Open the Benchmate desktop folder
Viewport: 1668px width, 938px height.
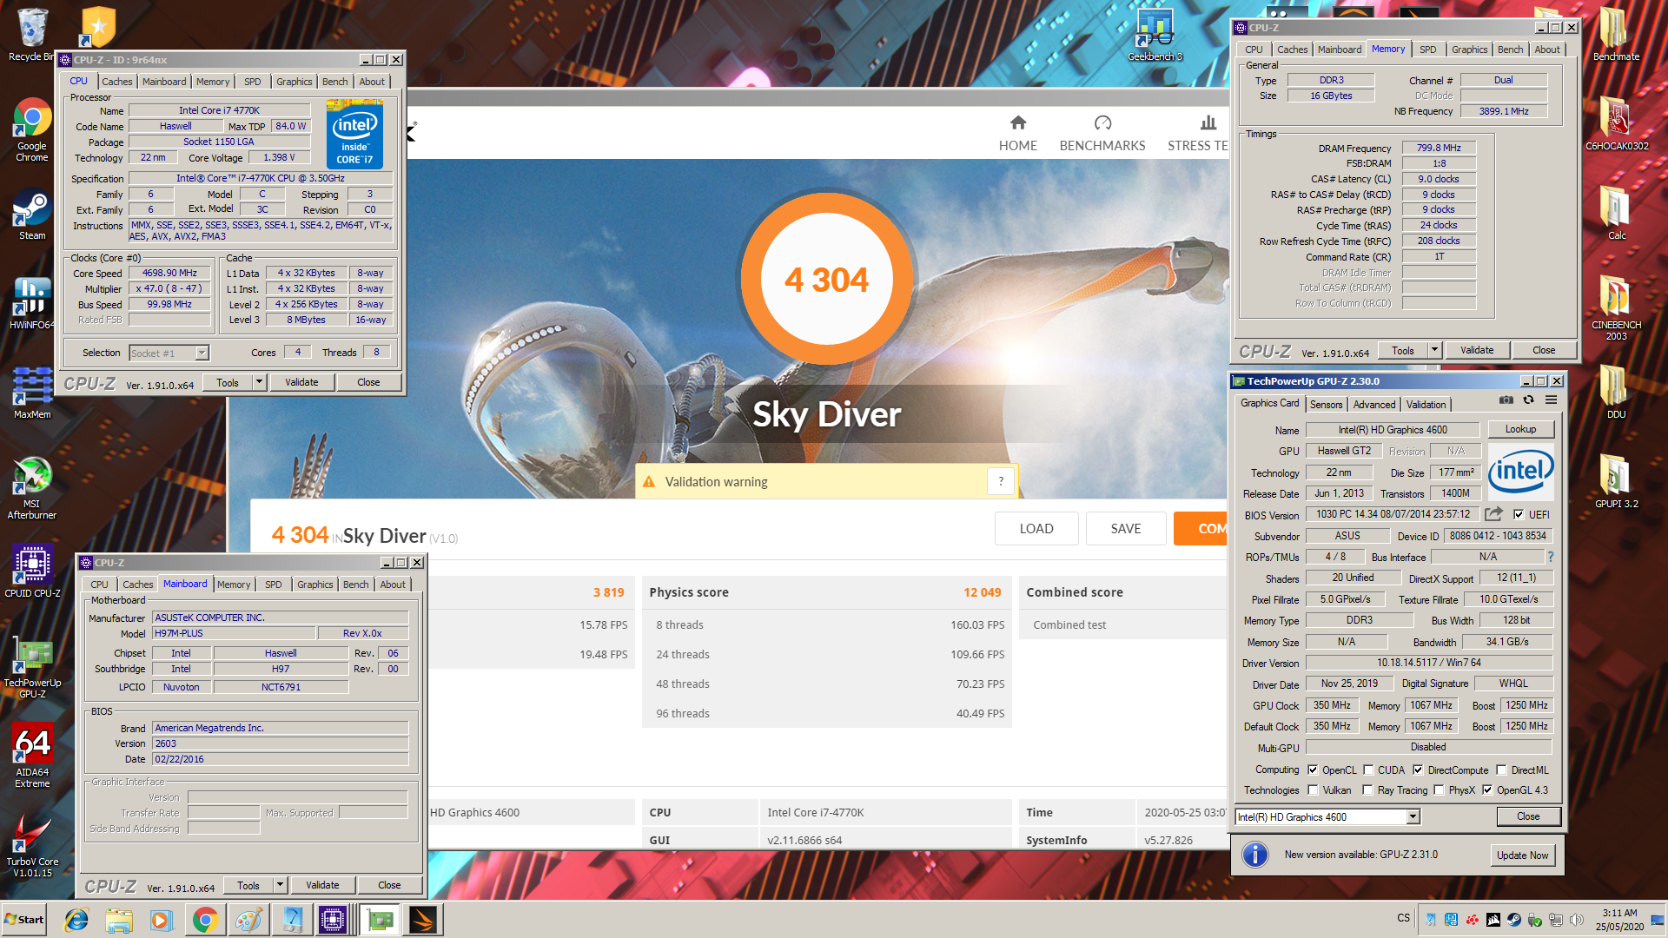(x=1616, y=35)
